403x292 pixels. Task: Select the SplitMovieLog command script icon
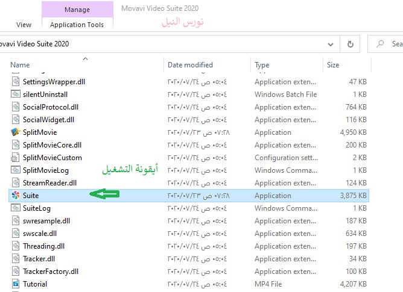tap(16, 170)
